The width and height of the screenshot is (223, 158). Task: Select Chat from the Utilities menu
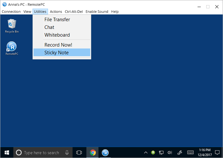click(x=62, y=27)
